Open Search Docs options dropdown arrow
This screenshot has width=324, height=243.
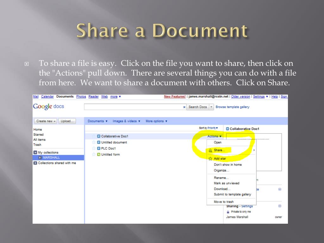pos(211,107)
